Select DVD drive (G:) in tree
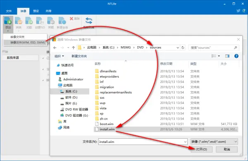 (74, 115)
